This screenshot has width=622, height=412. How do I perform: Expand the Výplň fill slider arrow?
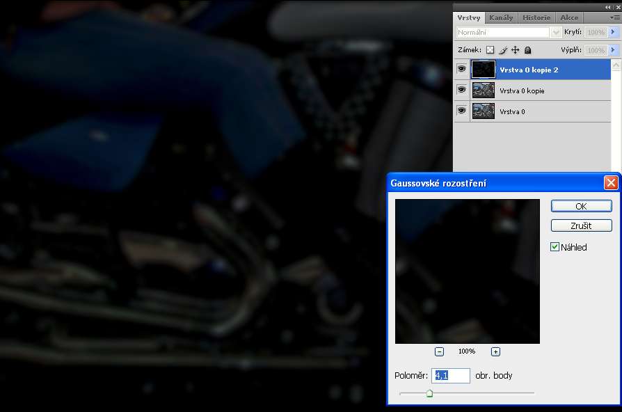(613, 50)
